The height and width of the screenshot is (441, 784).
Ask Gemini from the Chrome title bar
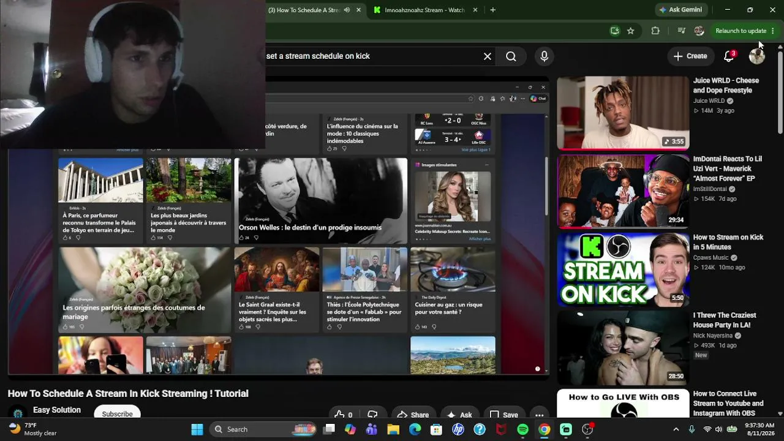[680, 10]
